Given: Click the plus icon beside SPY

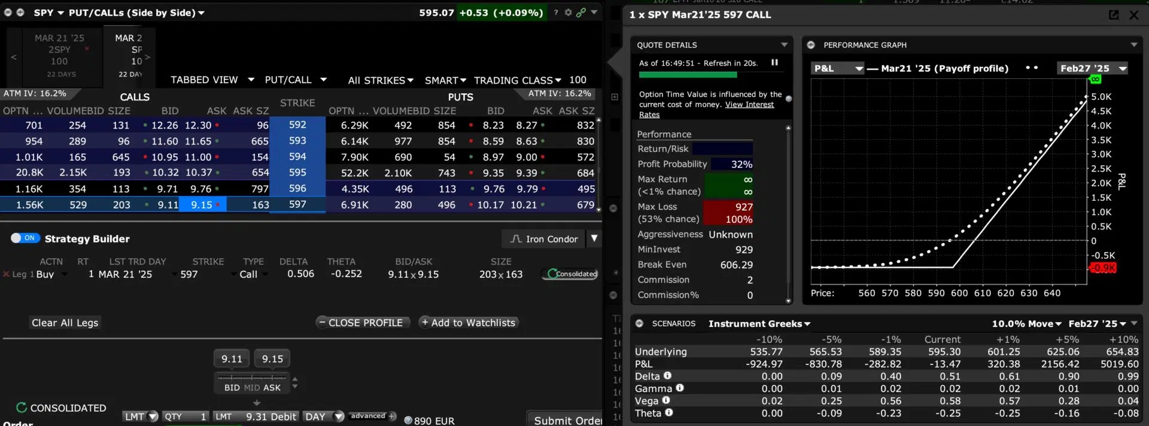Looking at the screenshot, I should tap(20, 13).
